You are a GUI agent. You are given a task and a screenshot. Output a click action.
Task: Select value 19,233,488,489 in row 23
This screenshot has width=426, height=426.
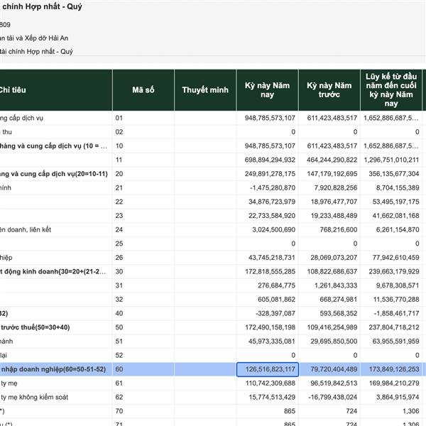point(334,216)
